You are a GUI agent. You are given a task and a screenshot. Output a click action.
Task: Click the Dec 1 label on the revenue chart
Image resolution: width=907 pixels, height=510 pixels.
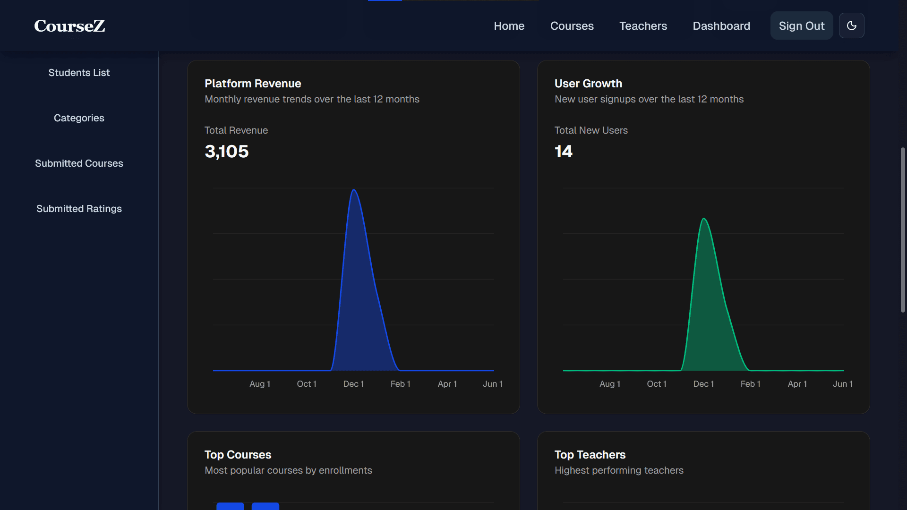point(353,384)
